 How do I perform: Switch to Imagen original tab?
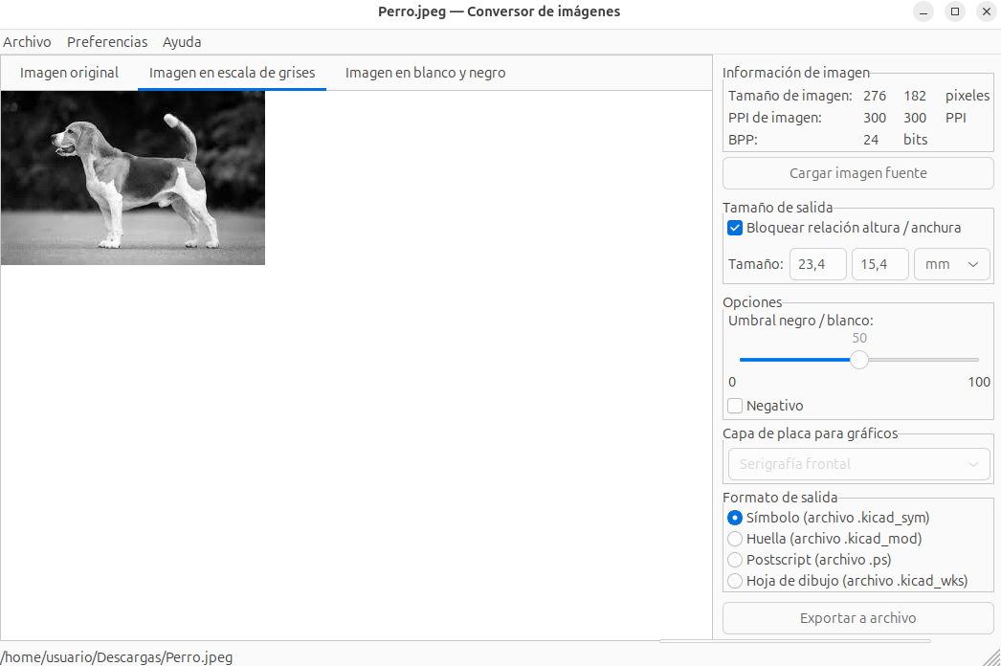[69, 73]
